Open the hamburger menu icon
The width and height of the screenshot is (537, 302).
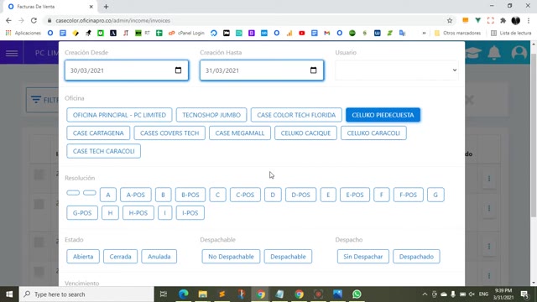coord(12,53)
